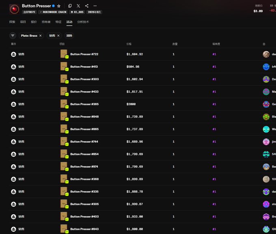Click the share icon in header
This screenshot has width=276, height=234.
86,6
